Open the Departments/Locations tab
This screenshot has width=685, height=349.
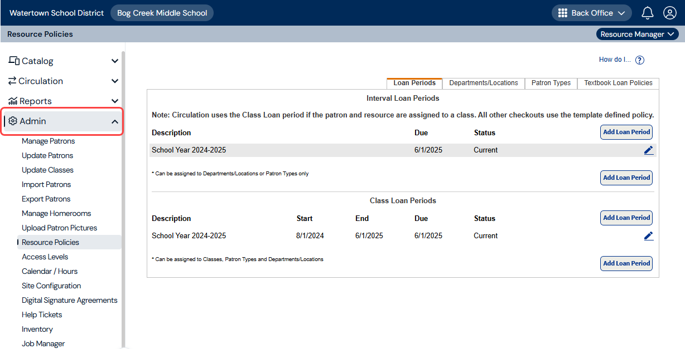(483, 83)
